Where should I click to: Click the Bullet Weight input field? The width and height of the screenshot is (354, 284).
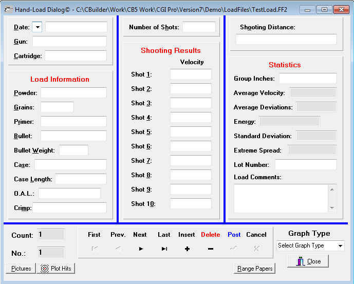[x=73, y=150]
